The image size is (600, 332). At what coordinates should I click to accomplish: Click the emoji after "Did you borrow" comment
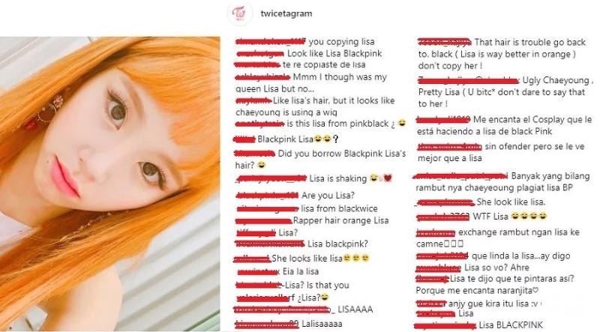(261, 165)
